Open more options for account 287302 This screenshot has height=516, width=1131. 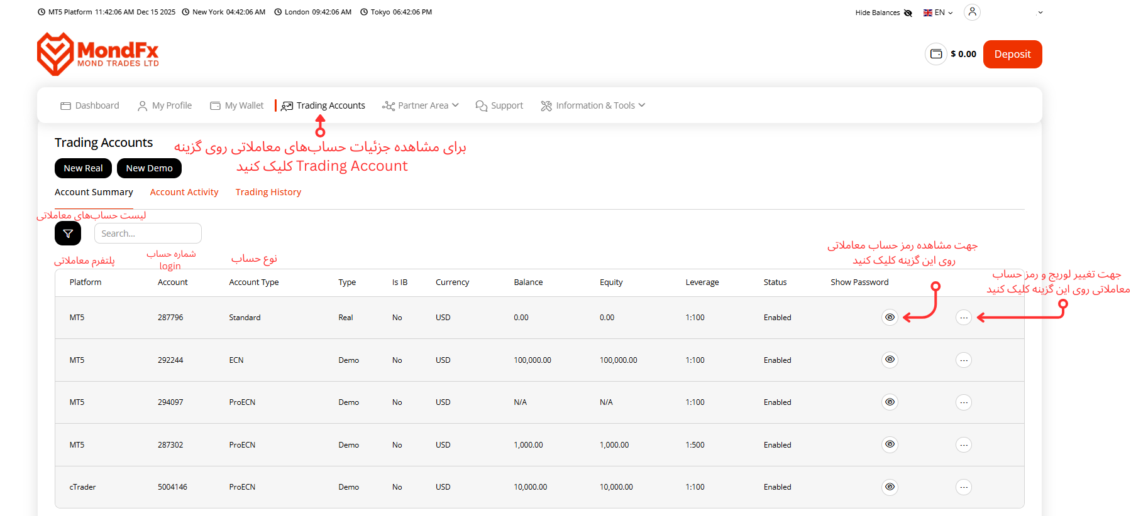pyautogui.click(x=963, y=445)
